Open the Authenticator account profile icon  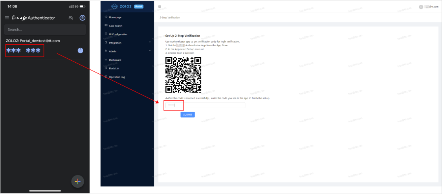(x=83, y=18)
